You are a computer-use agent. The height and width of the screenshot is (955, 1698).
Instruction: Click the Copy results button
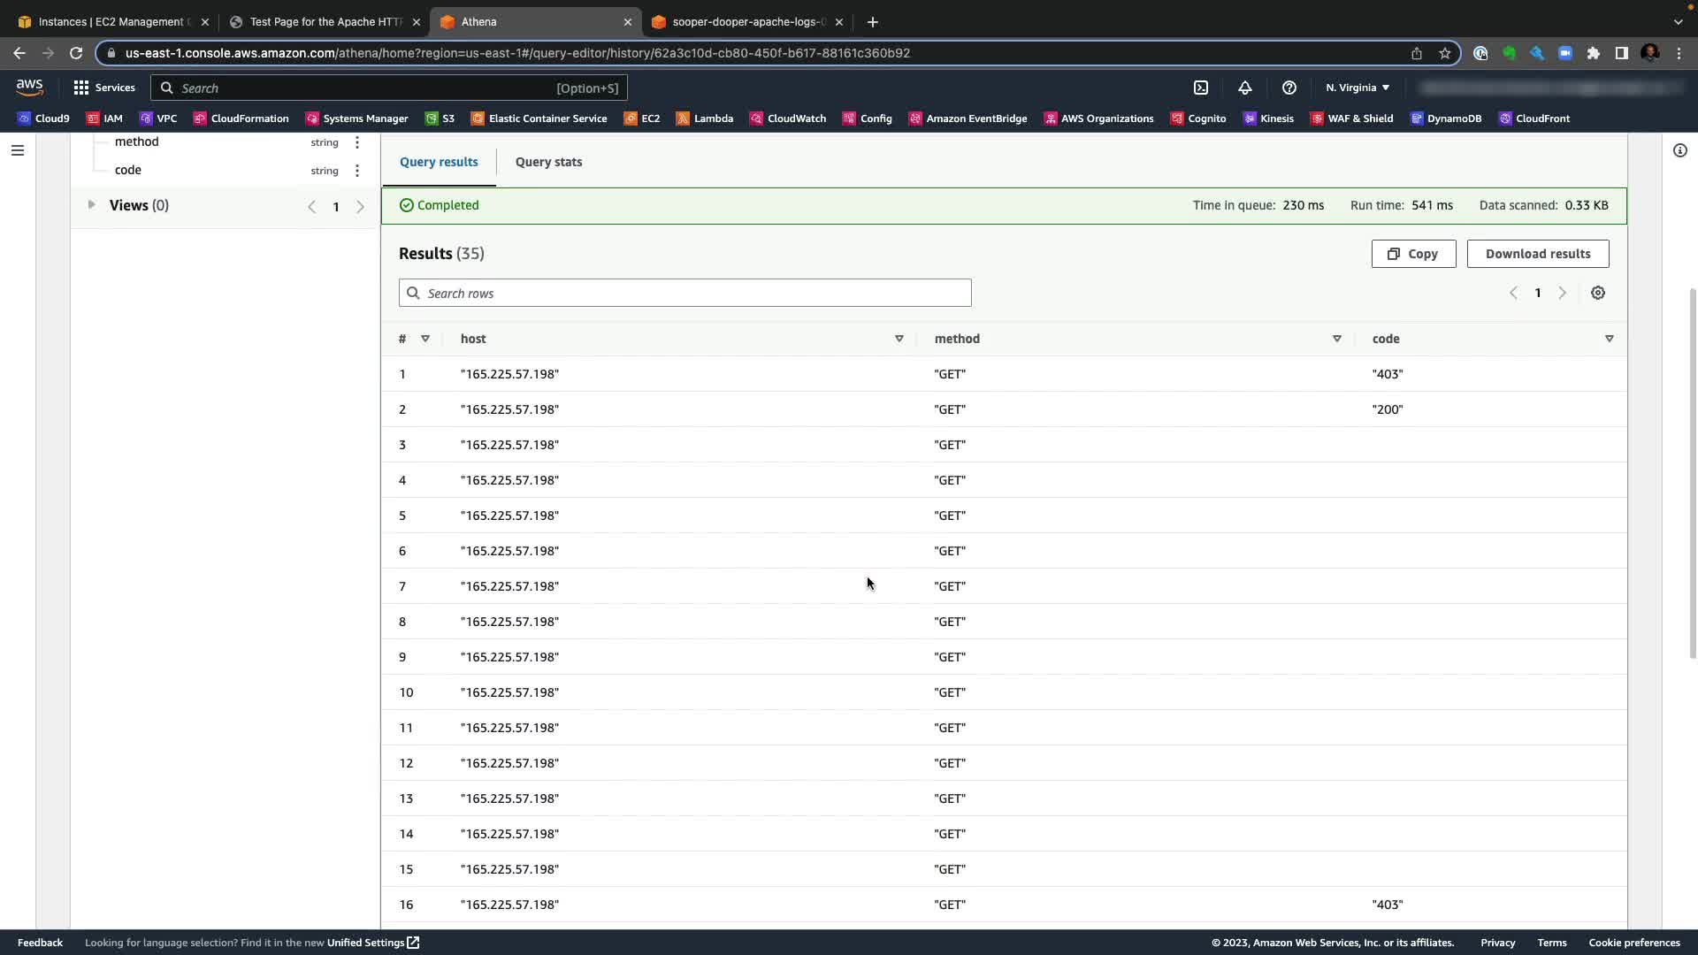pos(1412,254)
